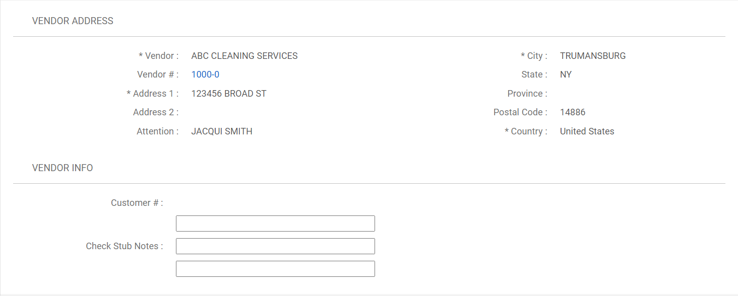Open the vendor number 1000-0 link
The image size is (738, 296).
[205, 75]
